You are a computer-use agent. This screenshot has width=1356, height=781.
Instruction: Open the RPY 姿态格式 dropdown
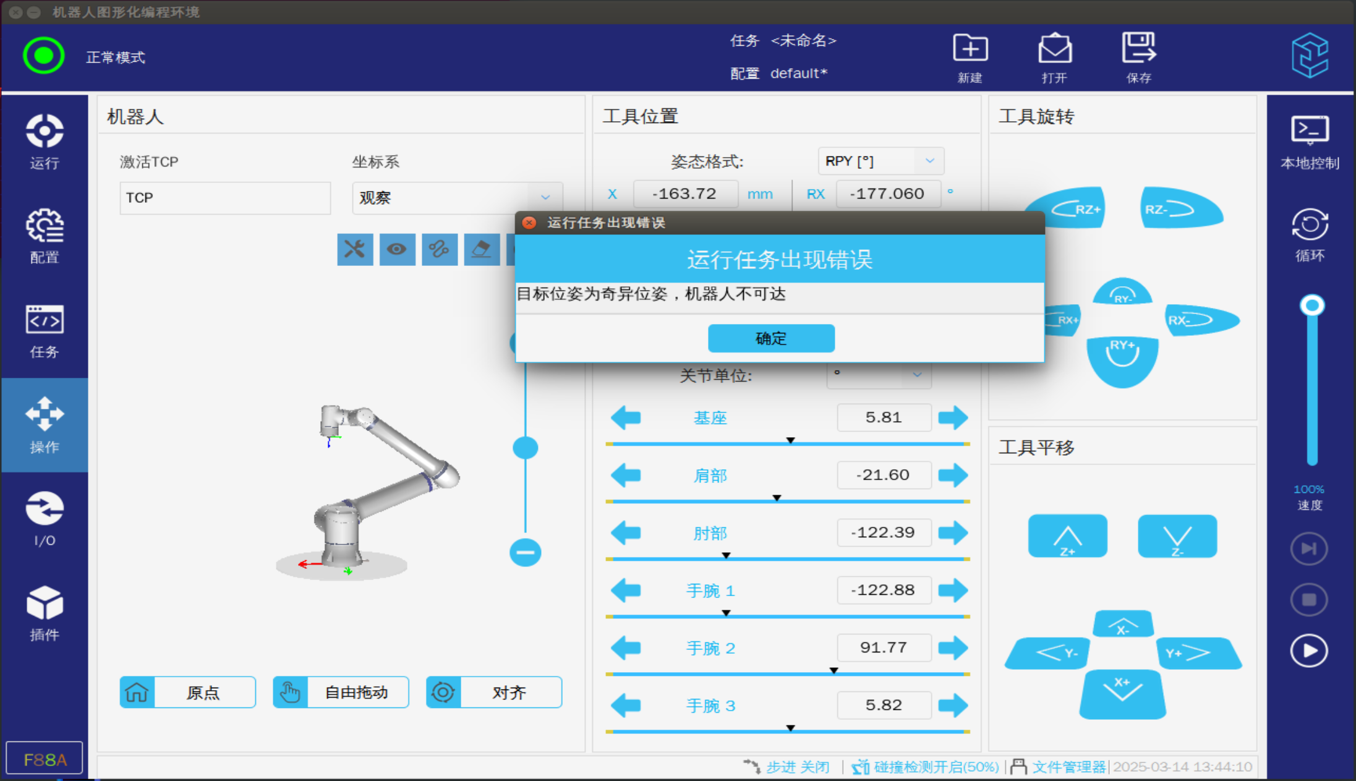[881, 161]
